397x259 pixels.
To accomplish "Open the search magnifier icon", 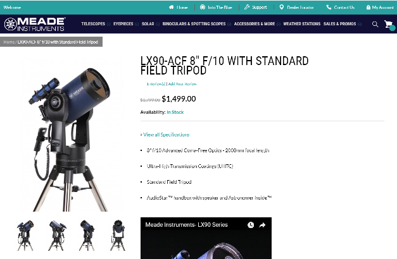I will click(x=375, y=24).
